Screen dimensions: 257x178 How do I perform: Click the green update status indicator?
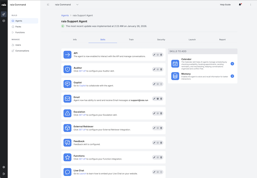(x=63, y=26)
